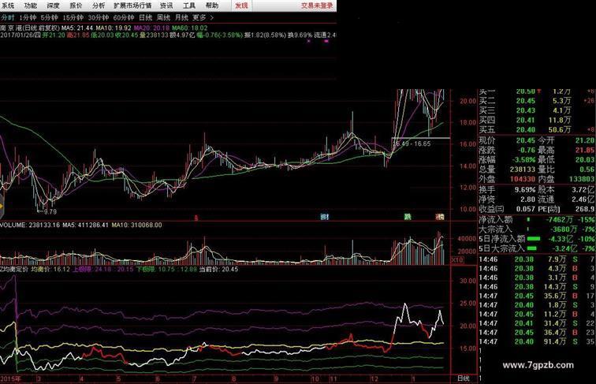
Task: Switch chart to 分时 view
Action: [8, 17]
